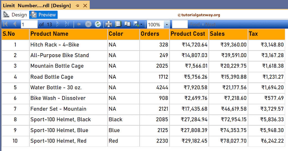Print the report
288x151 pixels.
[109, 24]
